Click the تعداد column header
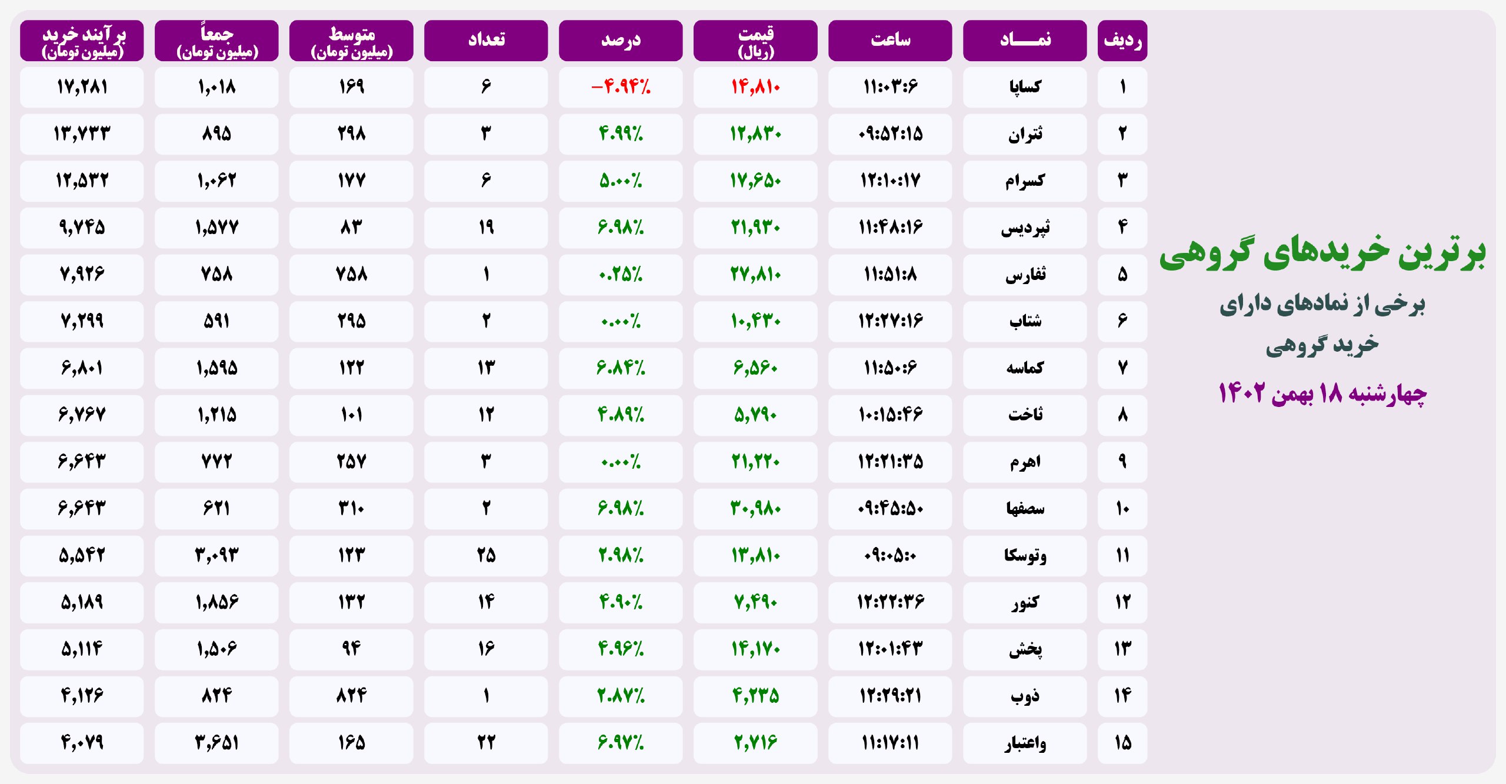1506x784 pixels. coord(485,40)
